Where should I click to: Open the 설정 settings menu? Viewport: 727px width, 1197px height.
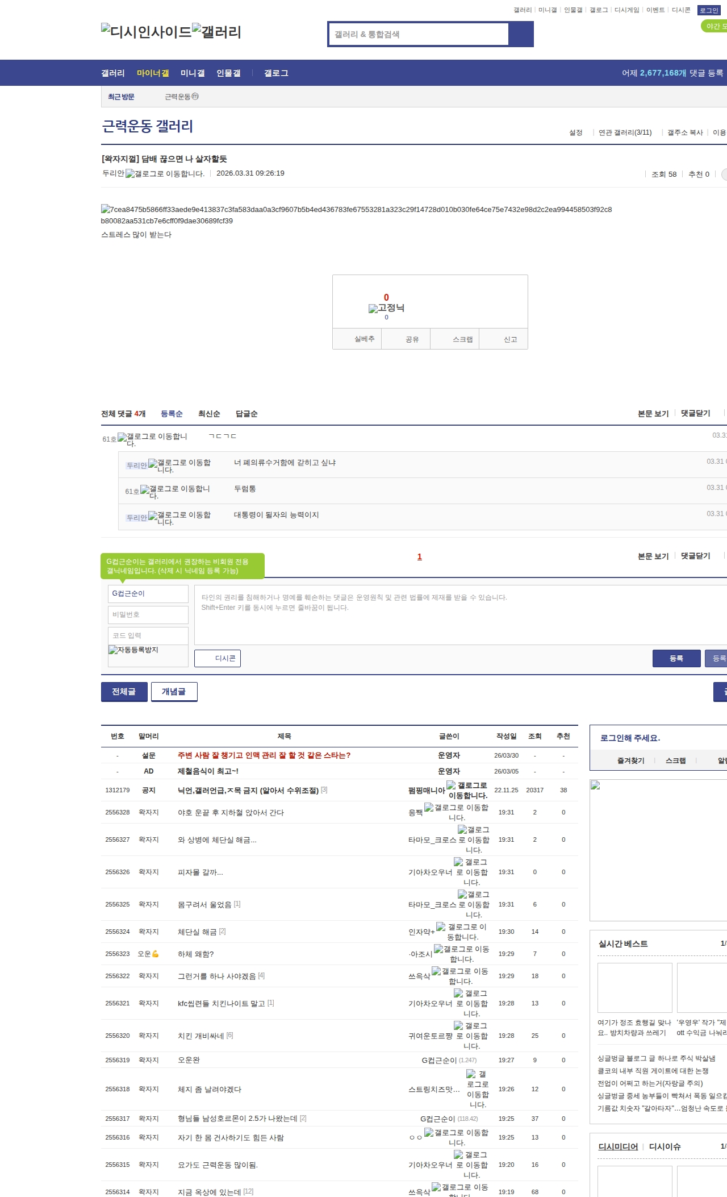tap(575, 132)
